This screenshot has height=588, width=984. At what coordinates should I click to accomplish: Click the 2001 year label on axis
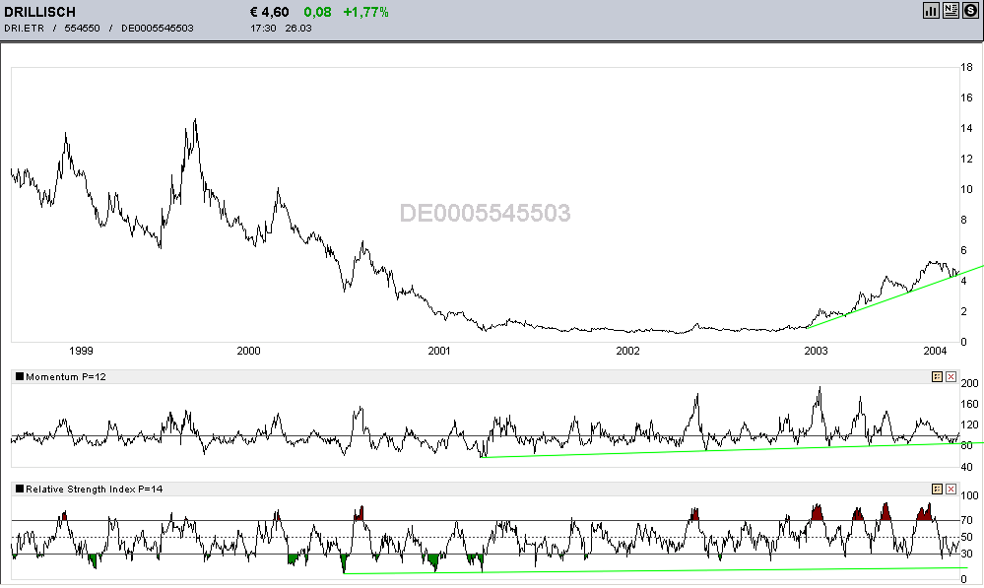click(x=439, y=351)
